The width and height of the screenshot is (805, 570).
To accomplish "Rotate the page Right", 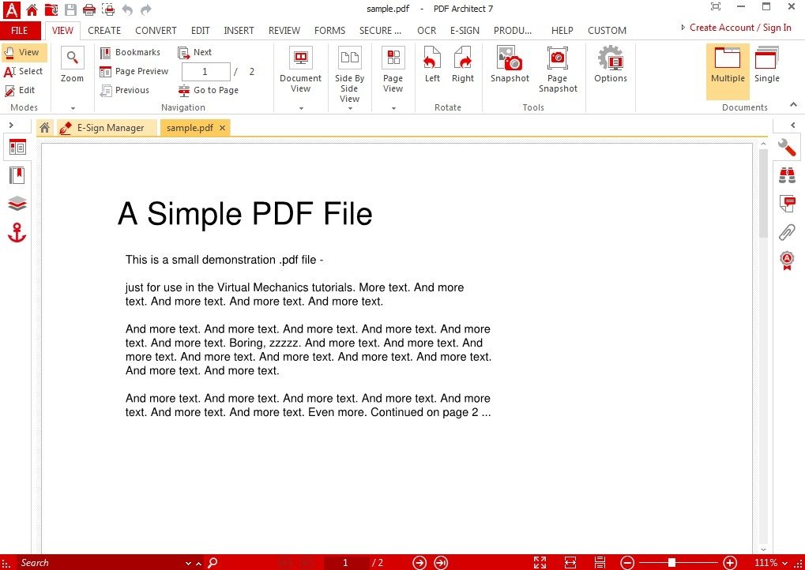I will [463, 65].
